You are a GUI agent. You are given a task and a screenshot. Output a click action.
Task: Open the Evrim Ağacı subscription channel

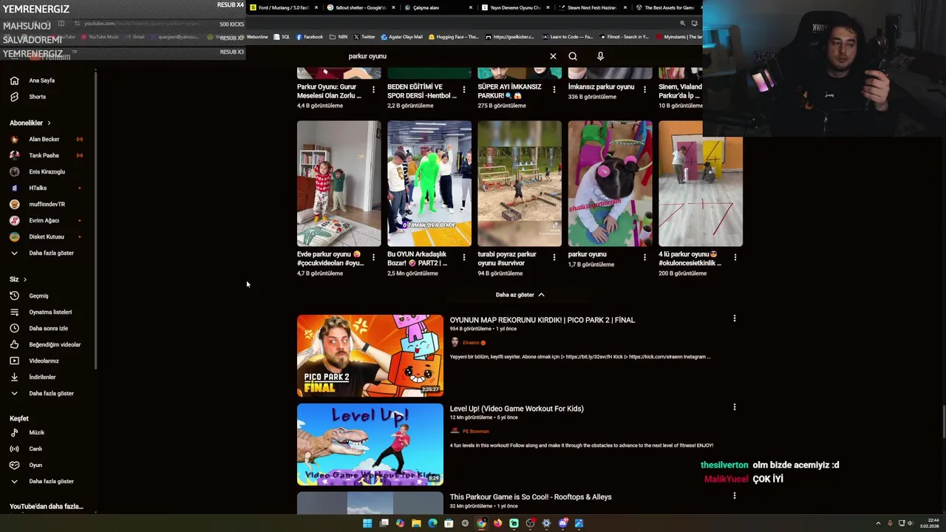coord(44,220)
